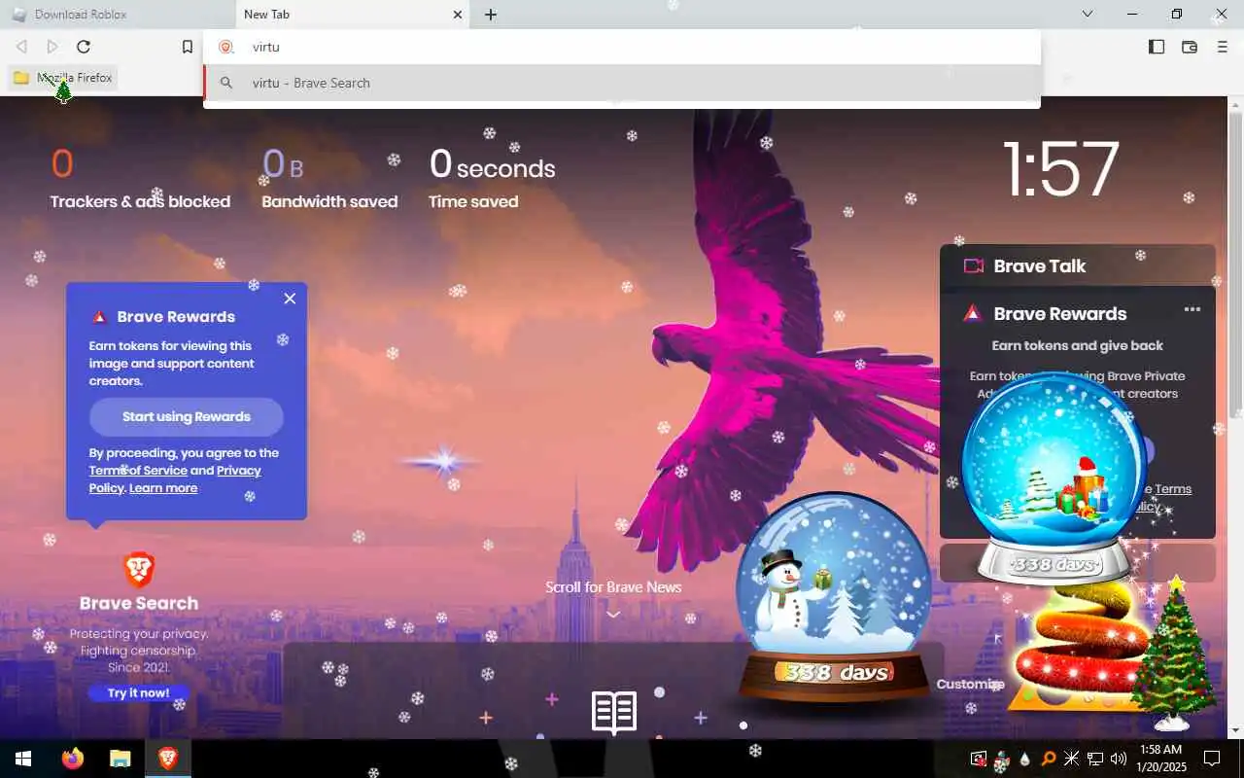Open network settings from the tray
The height and width of the screenshot is (778, 1244).
pyautogui.click(x=1095, y=759)
